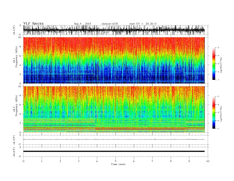Click the thin ch.3 signal trace
The width and height of the screenshot is (234, 181).
(114, 139)
